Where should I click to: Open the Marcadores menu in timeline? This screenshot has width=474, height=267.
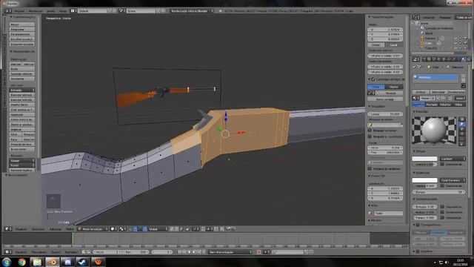pyautogui.click(x=39, y=252)
